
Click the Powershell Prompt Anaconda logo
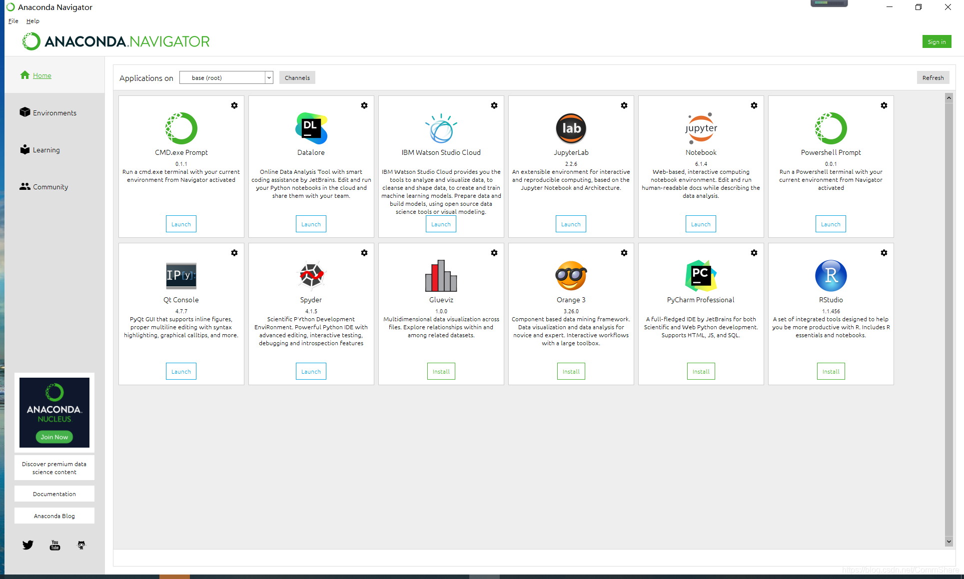pos(831,128)
